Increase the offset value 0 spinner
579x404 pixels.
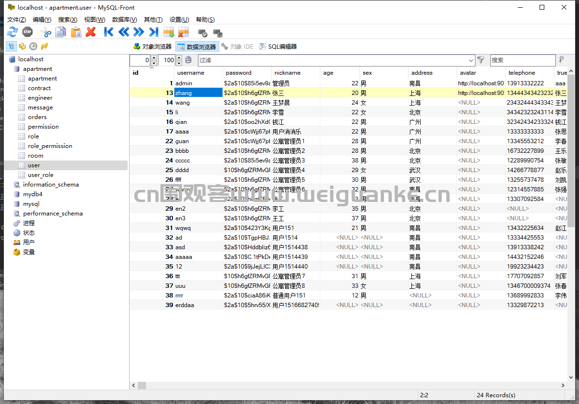pos(154,58)
